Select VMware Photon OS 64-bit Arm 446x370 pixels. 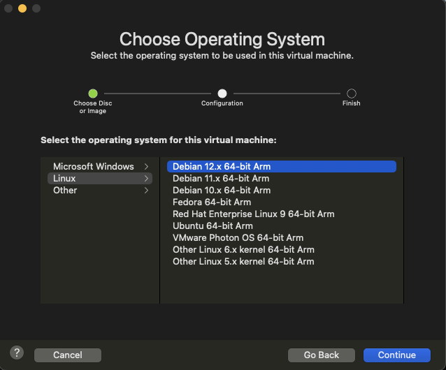238,238
